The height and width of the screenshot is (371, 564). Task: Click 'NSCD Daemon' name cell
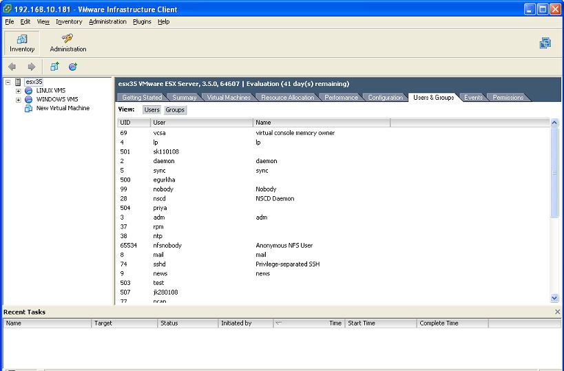pyautogui.click(x=275, y=198)
